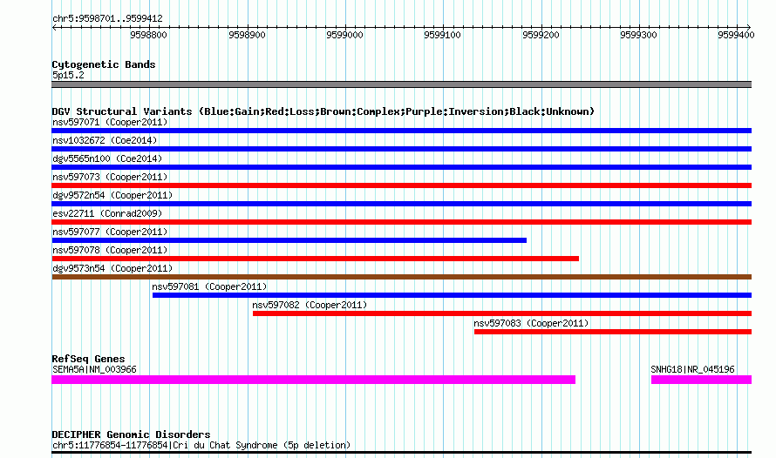Viewport: 776px width, 458px height.
Task: Click the label esv22711 (Conrad2009)
Action: pos(107,213)
